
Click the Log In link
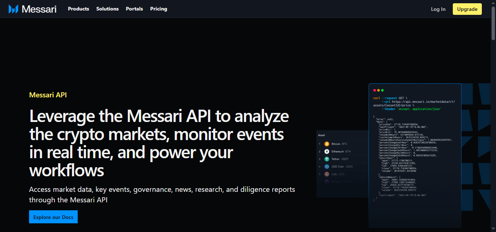click(x=438, y=9)
